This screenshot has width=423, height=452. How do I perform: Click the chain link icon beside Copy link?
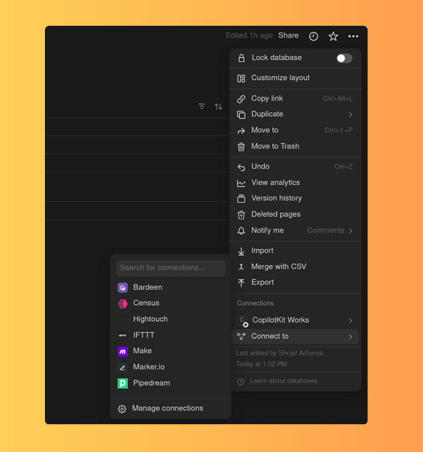(x=241, y=99)
